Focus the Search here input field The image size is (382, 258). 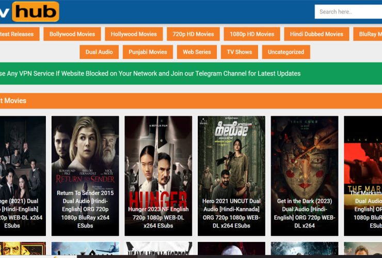coord(348,12)
